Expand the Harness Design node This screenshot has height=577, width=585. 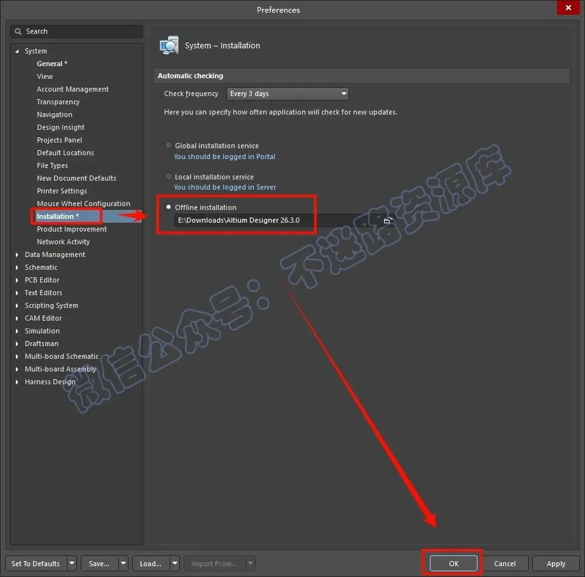17,382
